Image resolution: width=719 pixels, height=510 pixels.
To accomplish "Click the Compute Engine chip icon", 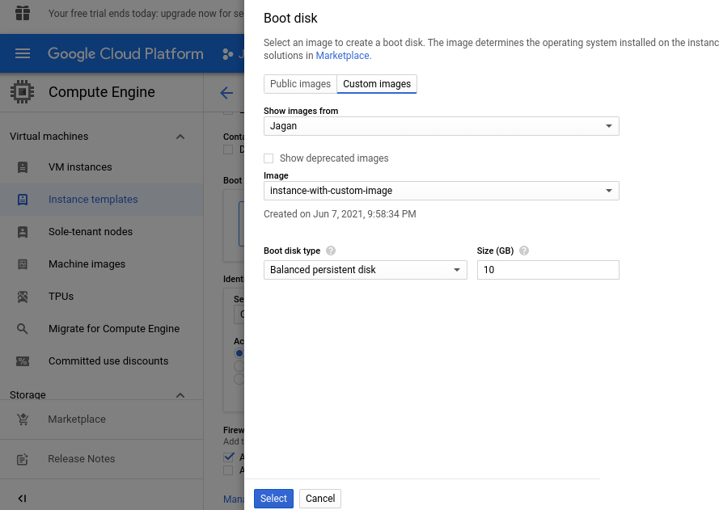I will pyautogui.click(x=23, y=92).
